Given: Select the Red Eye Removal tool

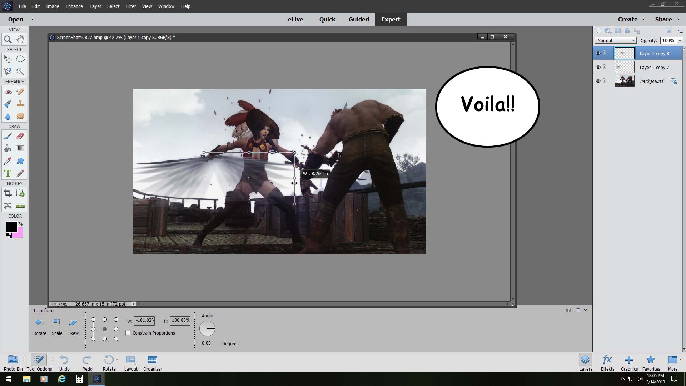Looking at the screenshot, I should pos(8,91).
